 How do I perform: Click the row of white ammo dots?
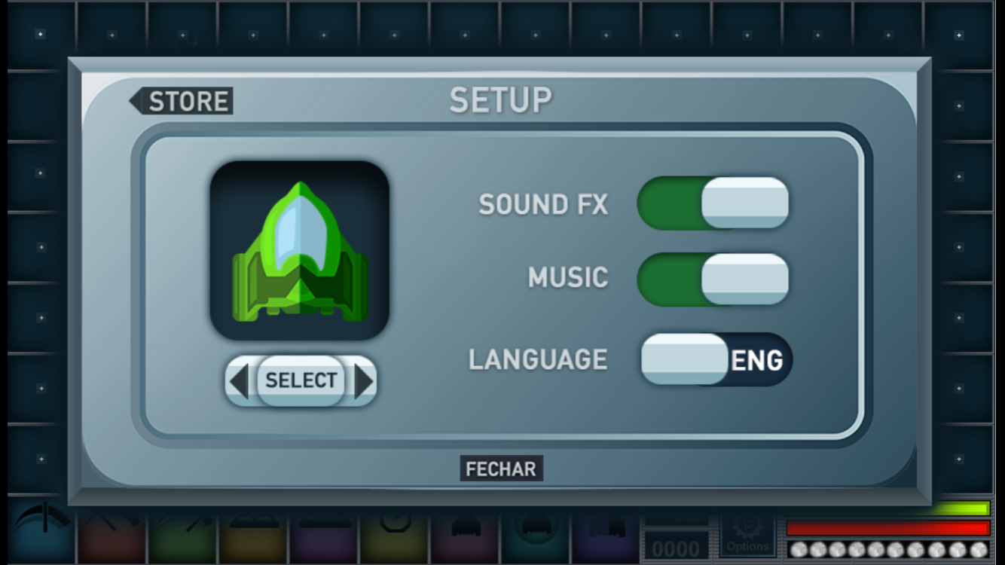[887, 550]
